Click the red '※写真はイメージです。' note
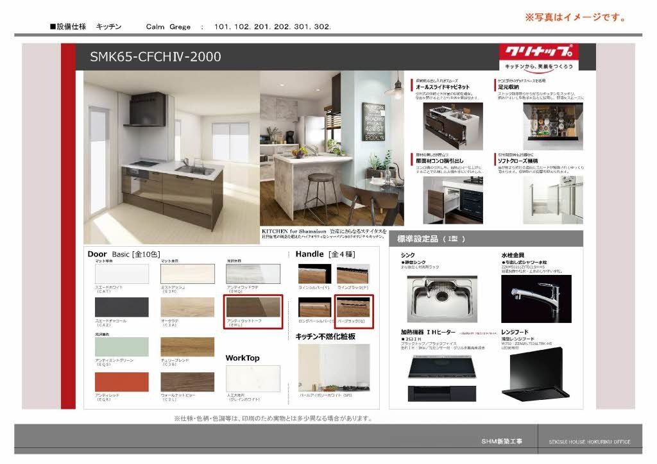 tap(576, 17)
